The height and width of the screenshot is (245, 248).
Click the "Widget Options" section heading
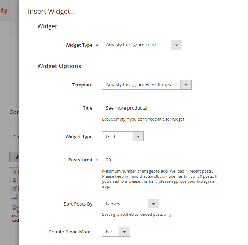tap(59, 66)
